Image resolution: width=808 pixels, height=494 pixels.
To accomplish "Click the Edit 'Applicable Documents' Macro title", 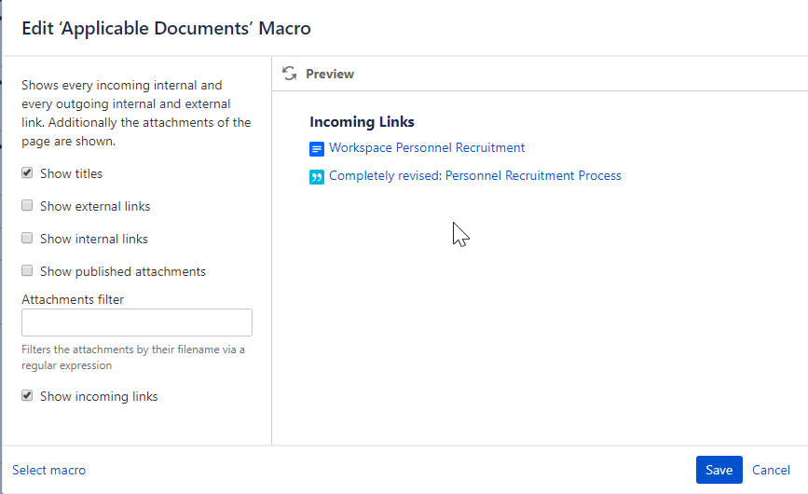I will click(166, 28).
